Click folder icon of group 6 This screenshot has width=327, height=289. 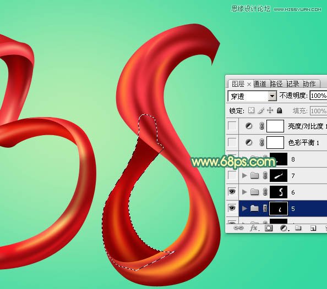(254, 192)
